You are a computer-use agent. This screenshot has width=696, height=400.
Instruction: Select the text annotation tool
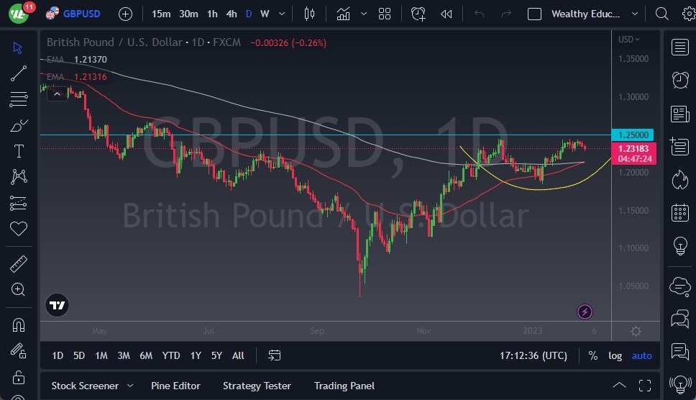(19, 151)
